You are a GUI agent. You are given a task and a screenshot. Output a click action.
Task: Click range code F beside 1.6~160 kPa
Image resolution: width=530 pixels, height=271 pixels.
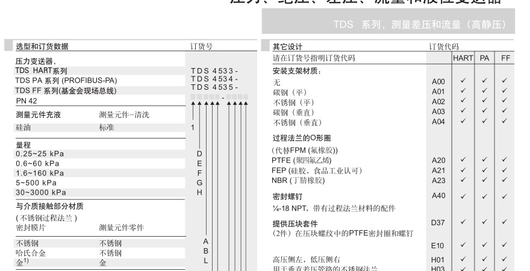199,173
